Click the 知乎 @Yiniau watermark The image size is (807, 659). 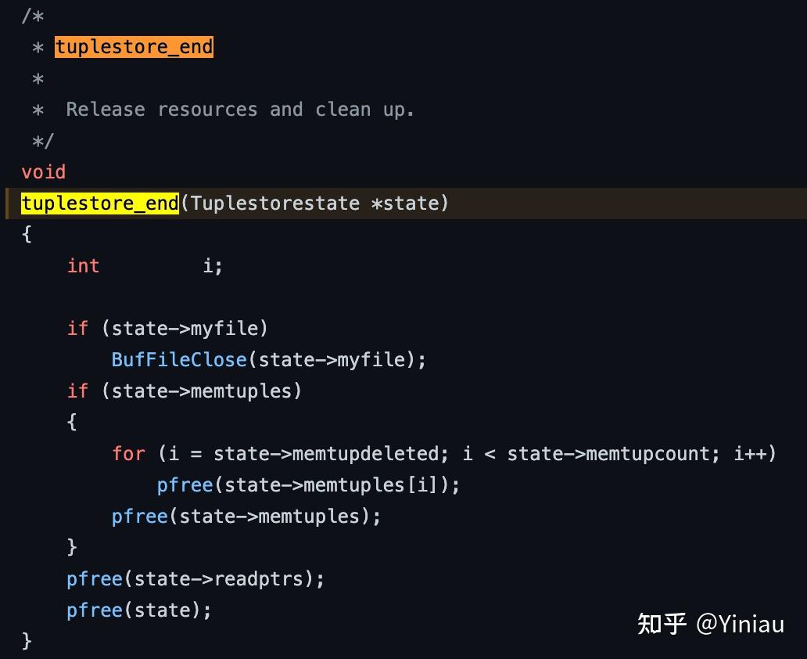point(711,624)
